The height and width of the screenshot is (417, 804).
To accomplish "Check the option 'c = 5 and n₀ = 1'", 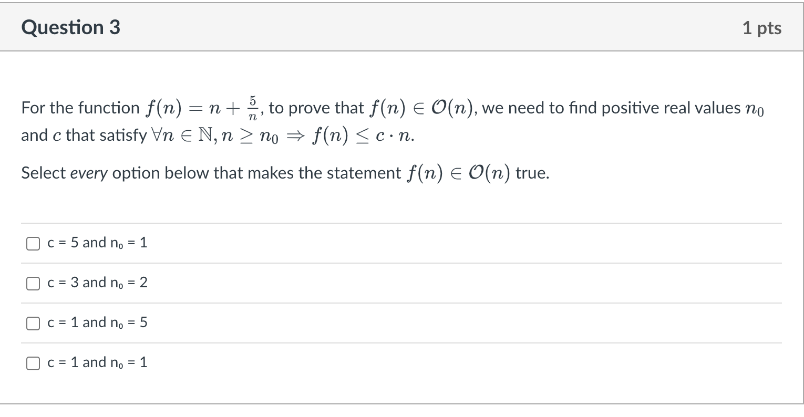I will [x=33, y=243].
